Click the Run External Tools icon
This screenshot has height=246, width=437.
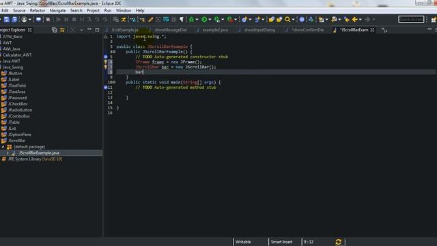pyautogui.click(x=230, y=19)
